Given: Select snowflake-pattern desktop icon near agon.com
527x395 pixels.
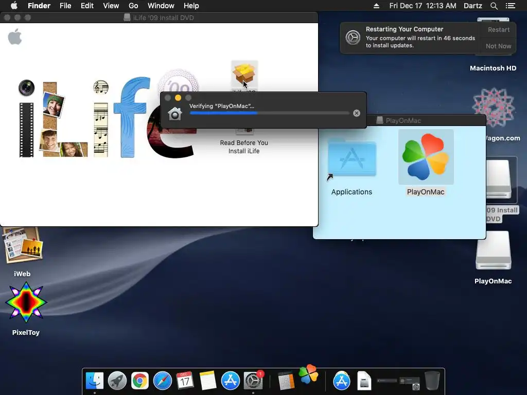Looking at the screenshot, I should pos(494,107).
